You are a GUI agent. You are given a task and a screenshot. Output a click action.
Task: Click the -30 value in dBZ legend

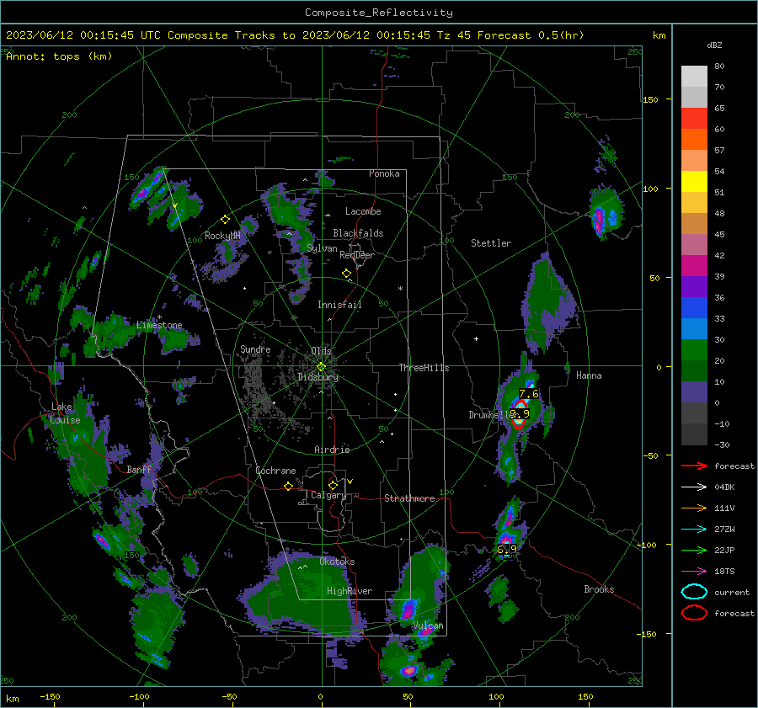722,444
